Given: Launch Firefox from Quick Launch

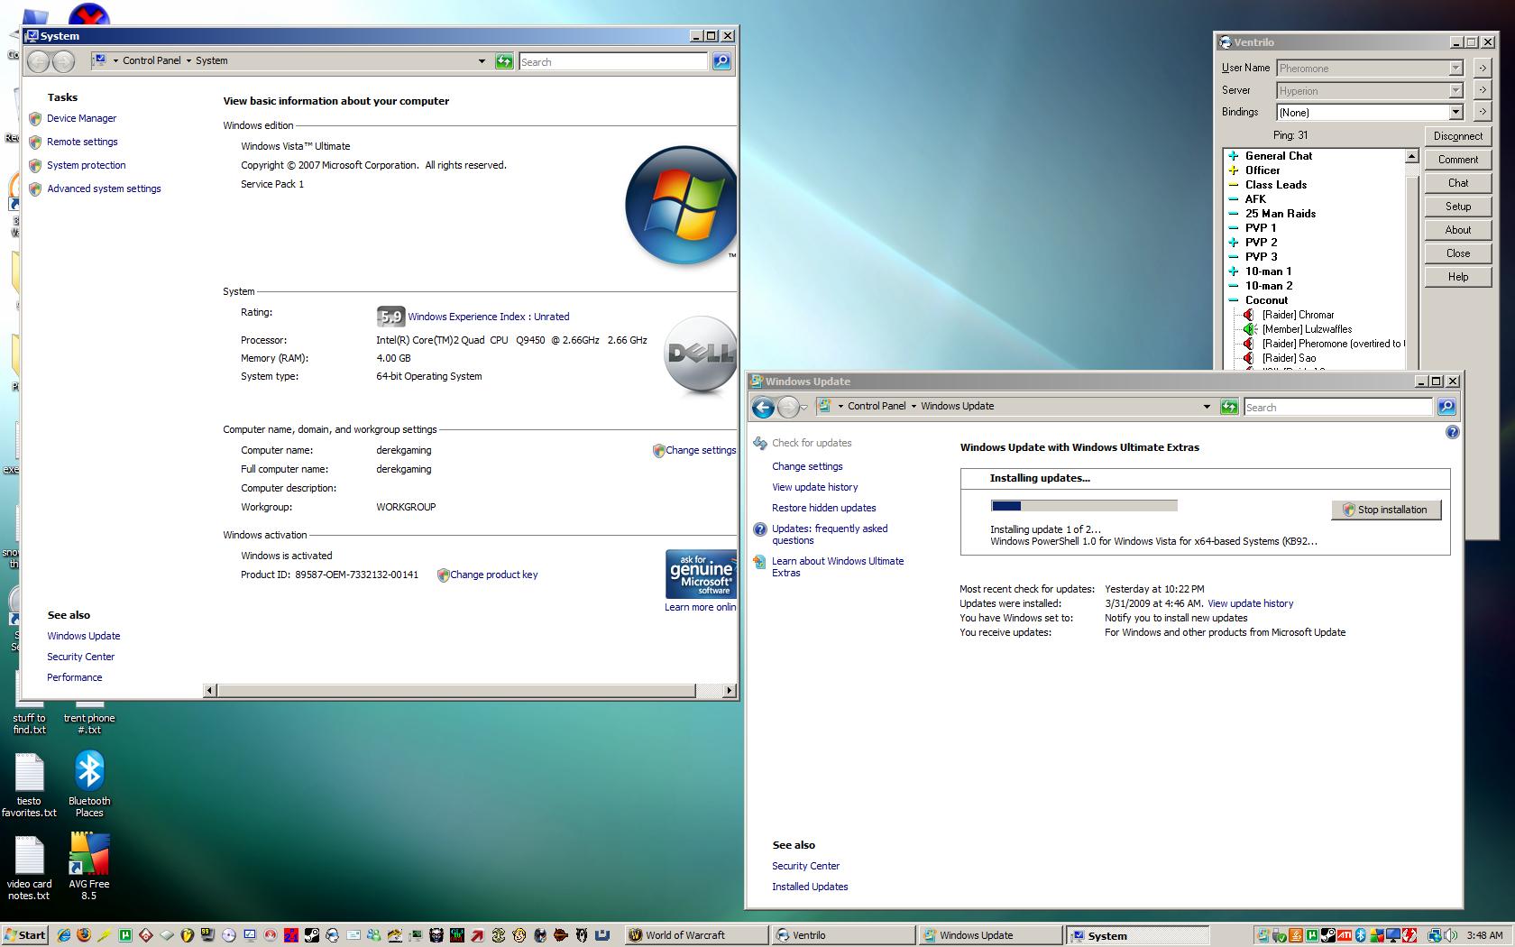Looking at the screenshot, I should point(84,935).
